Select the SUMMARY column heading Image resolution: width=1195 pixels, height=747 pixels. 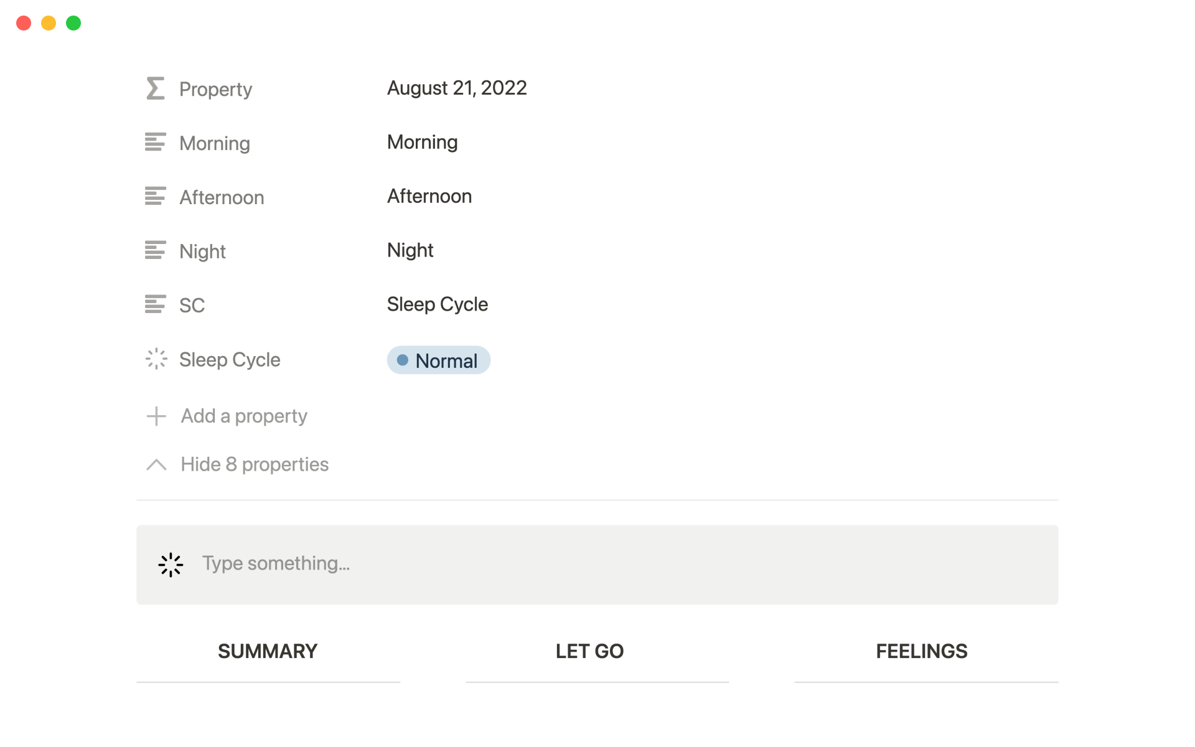[268, 651]
